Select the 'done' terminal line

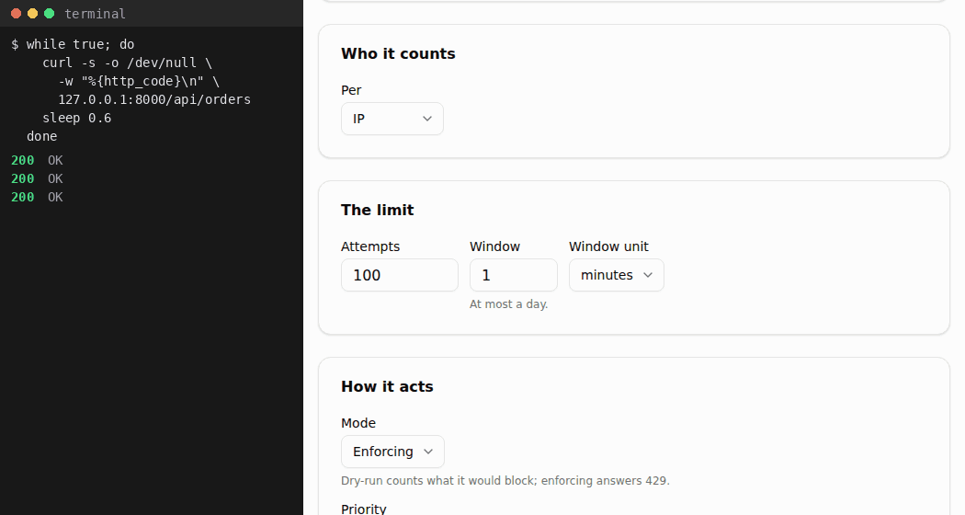(x=42, y=136)
